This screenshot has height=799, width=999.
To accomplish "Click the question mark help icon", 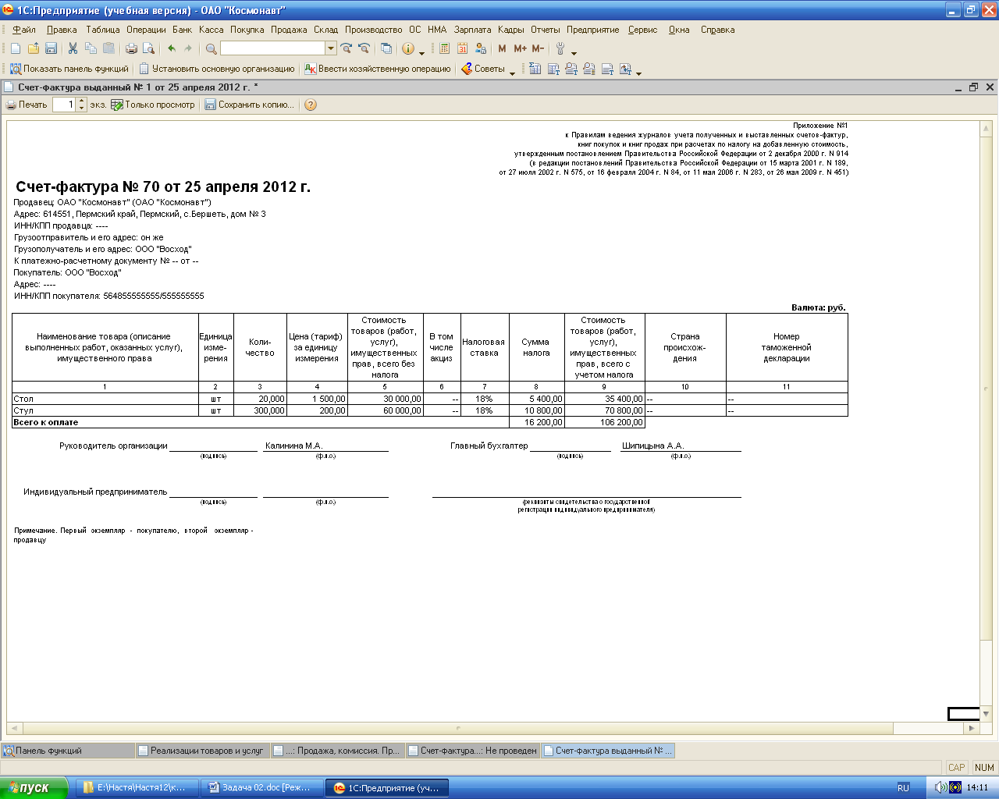I will (x=311, y=105).
